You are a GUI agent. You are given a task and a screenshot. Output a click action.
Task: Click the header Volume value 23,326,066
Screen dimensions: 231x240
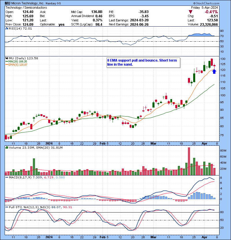pyautogui.click(x=209, y=24)
